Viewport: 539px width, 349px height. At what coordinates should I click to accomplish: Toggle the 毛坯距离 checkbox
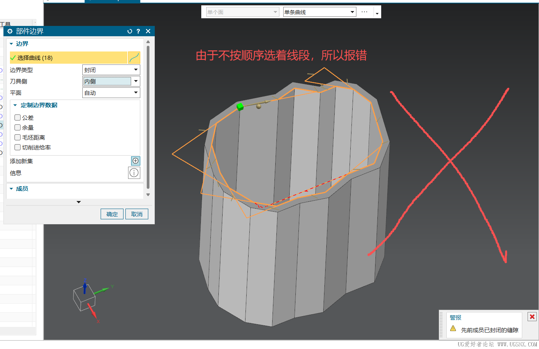click(18, 137)
